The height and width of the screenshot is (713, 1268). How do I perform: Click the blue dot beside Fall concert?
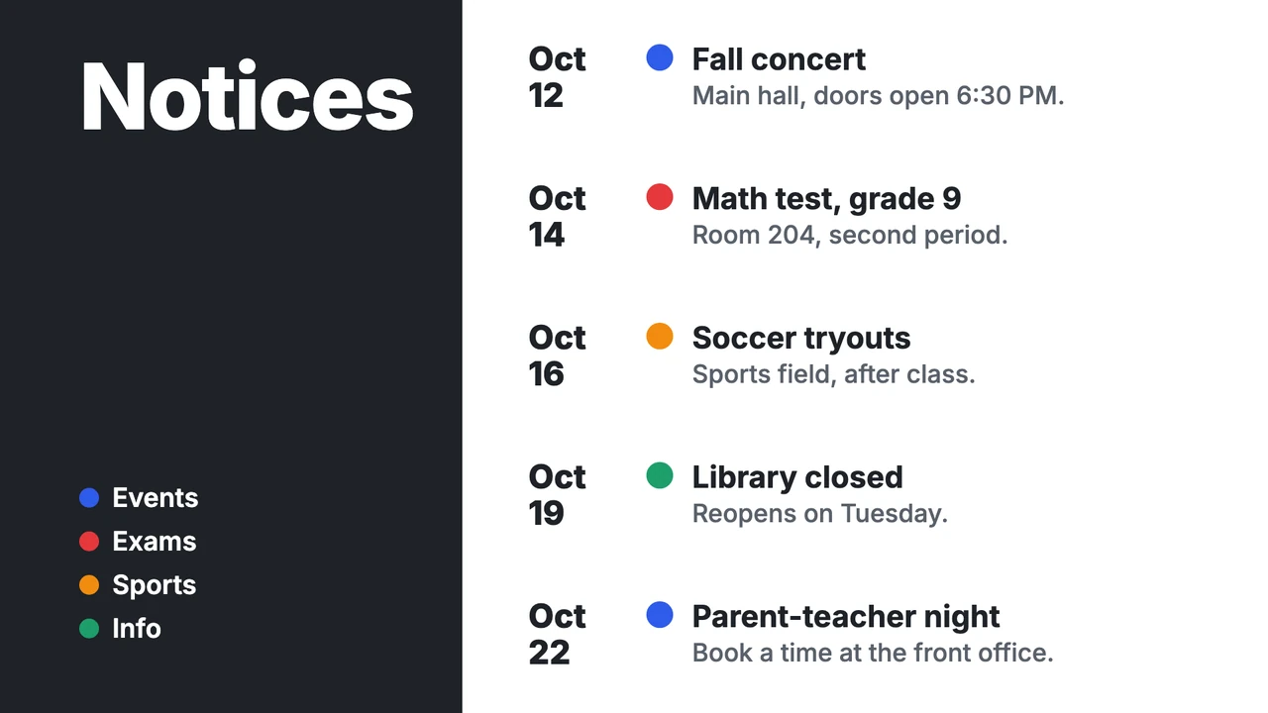coord(660,57)
